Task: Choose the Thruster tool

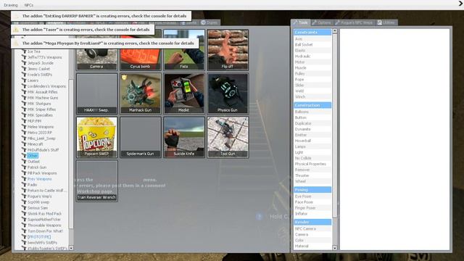Action: (x=302, y=175)
